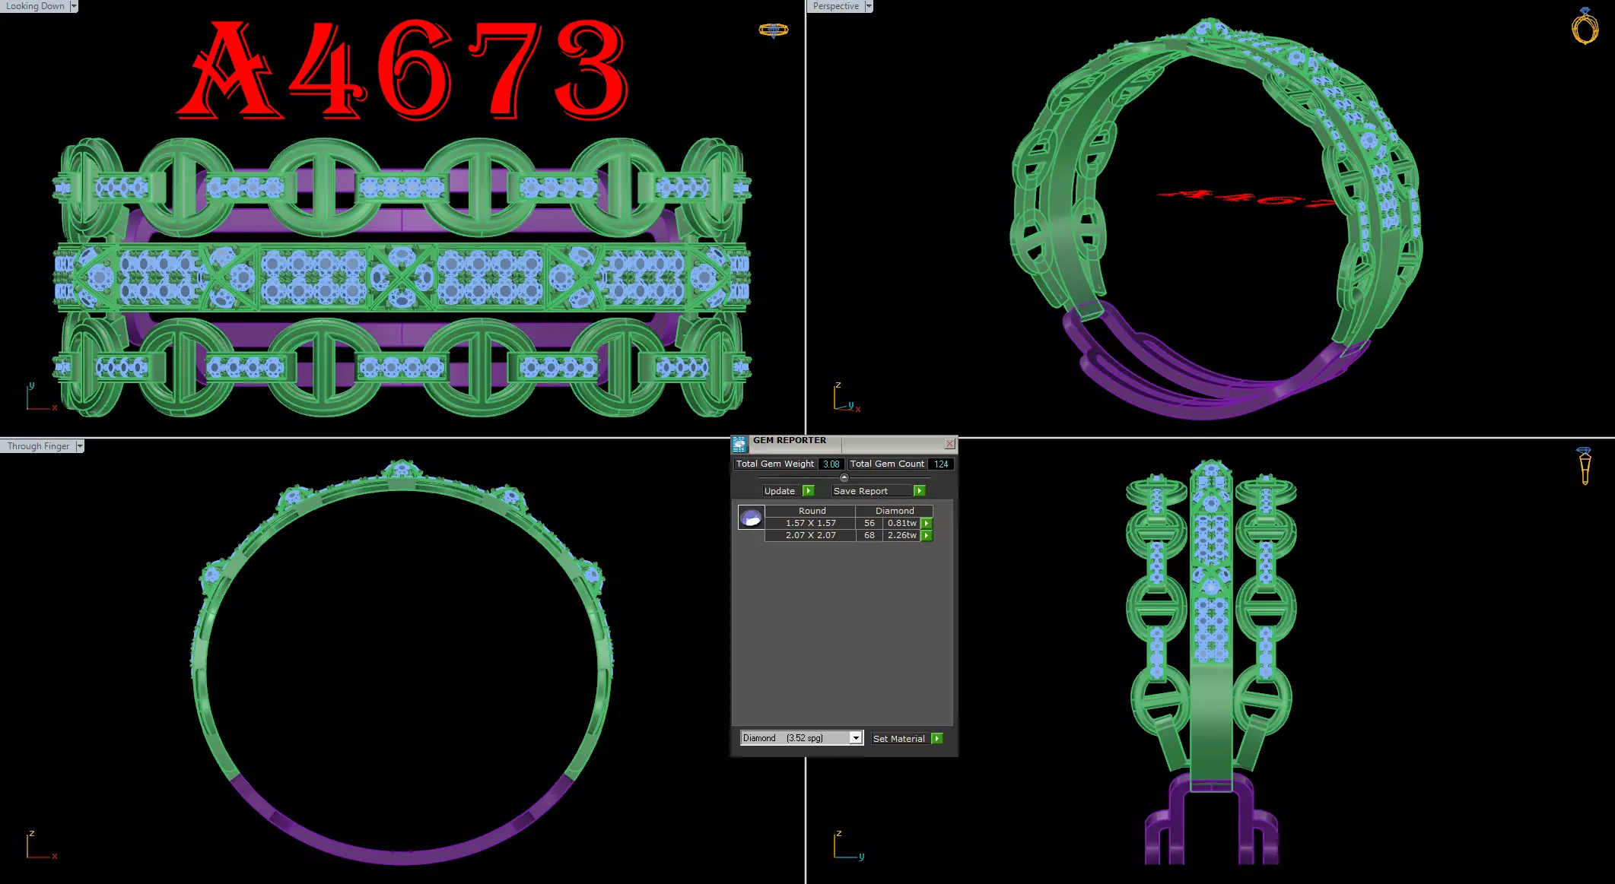Click the Round column header
Screen dimensions: 1615x884
click(x=812, y=511)
